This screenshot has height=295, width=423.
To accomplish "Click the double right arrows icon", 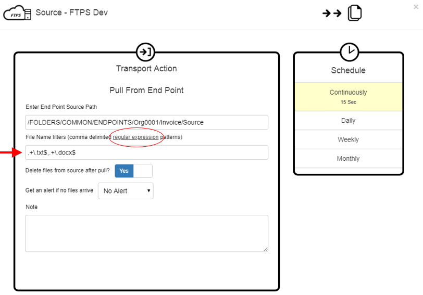I will [x=332, y=14].
